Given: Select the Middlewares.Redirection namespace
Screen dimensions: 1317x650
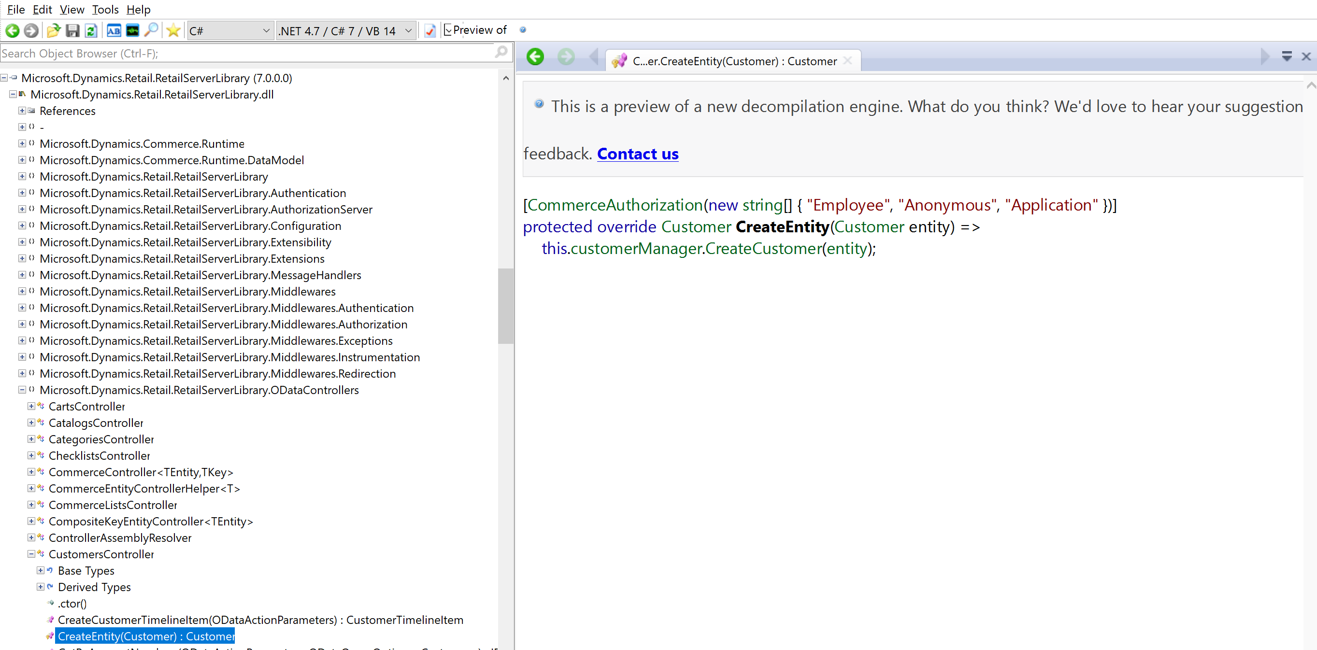Looking at the screenshot, I should (x=218, y=374).
